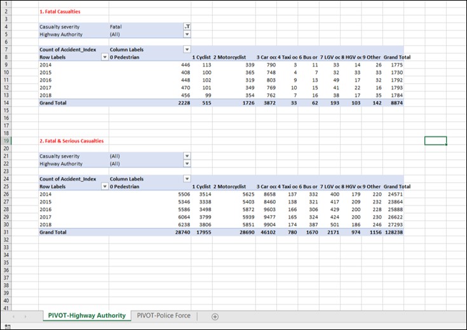The width and height of the screenshot is (467, 330).
Task: Open Casualty severity (All) filter in second pivot
Action: (x=186, y=155)
